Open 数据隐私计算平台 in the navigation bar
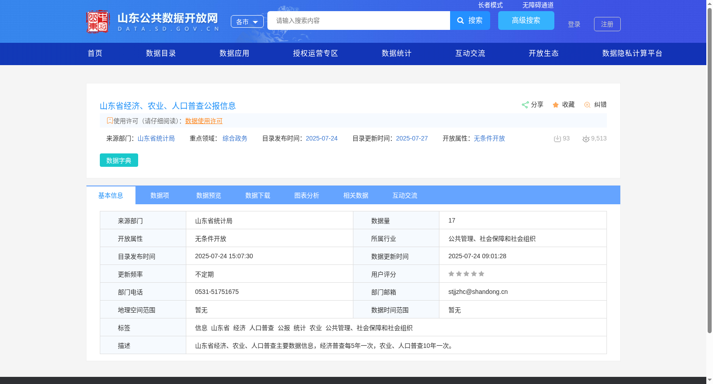713x384 pixels. [x=632, y=54]
